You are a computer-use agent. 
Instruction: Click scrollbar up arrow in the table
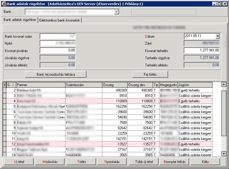click(224, 84)
